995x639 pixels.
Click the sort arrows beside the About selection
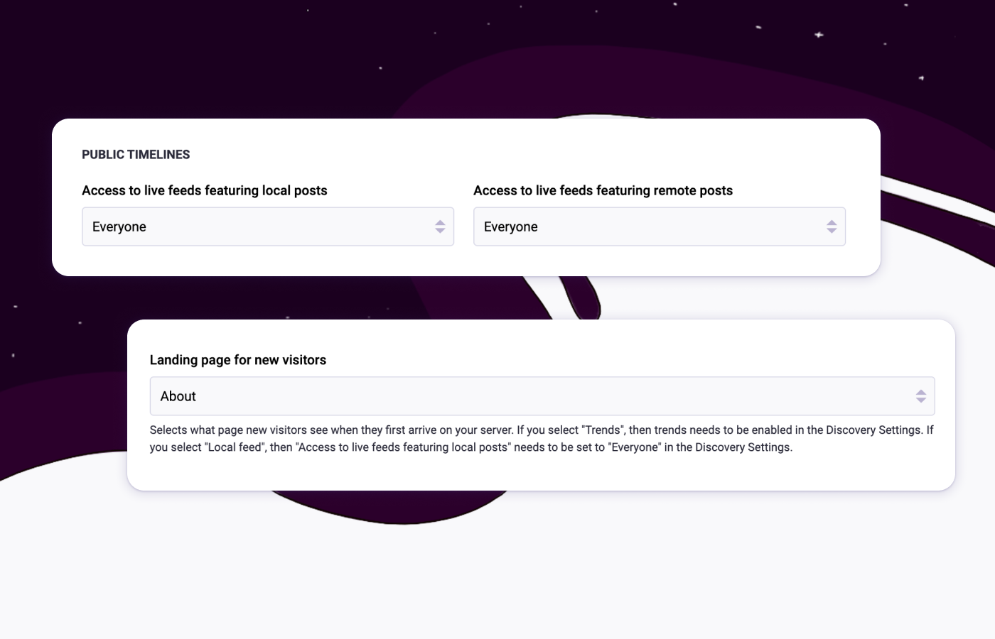pos(921,395)
